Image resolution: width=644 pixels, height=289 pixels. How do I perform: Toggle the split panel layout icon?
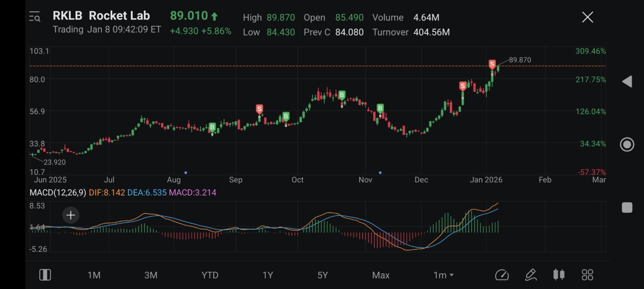tap(45, 275)
